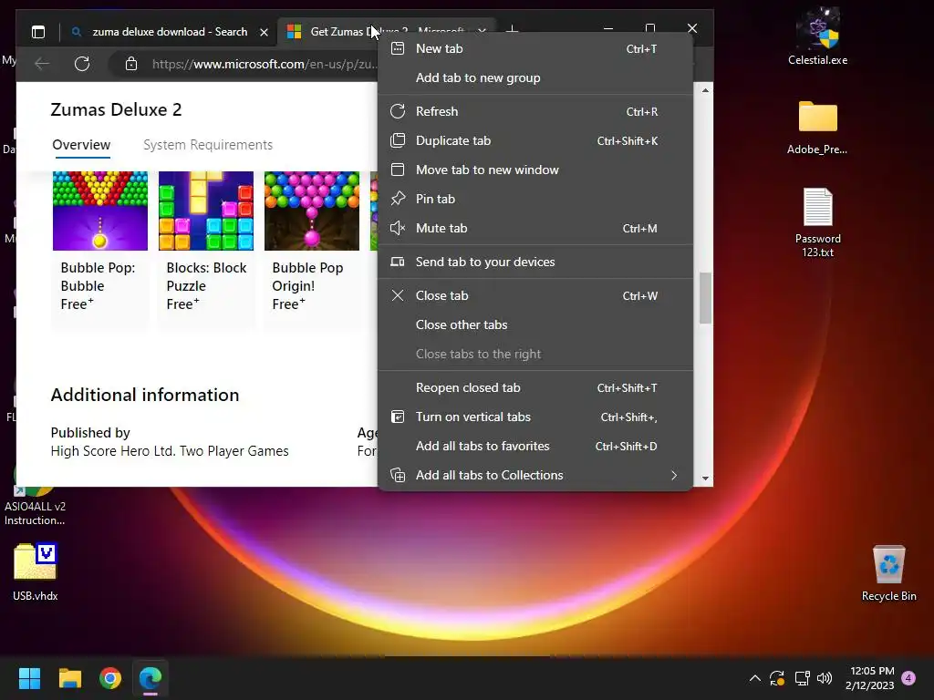
Task: Open notification center badge 4
Action: [x=908, y=678]
